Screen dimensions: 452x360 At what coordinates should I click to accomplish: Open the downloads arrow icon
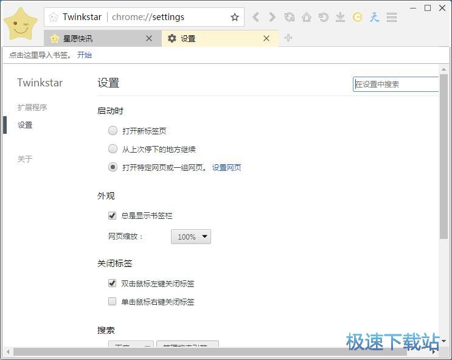tap(341, 17)
